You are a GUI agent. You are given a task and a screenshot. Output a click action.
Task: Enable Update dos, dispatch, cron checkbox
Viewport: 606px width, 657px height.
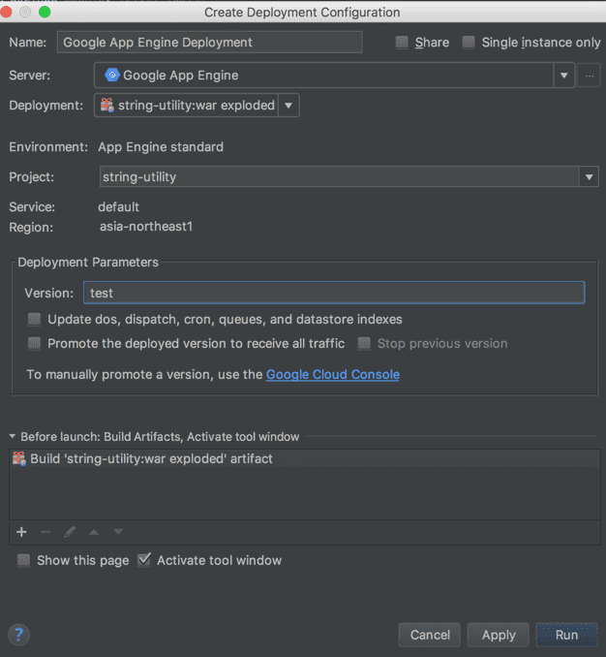pyautogui.click(x=35, y=319)
